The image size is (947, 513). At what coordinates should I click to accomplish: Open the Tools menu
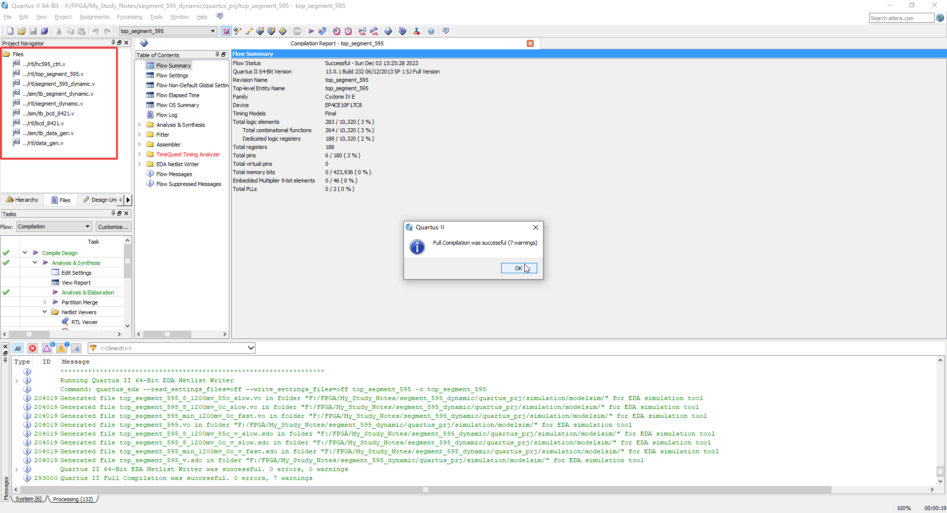(x=156, y=17)
